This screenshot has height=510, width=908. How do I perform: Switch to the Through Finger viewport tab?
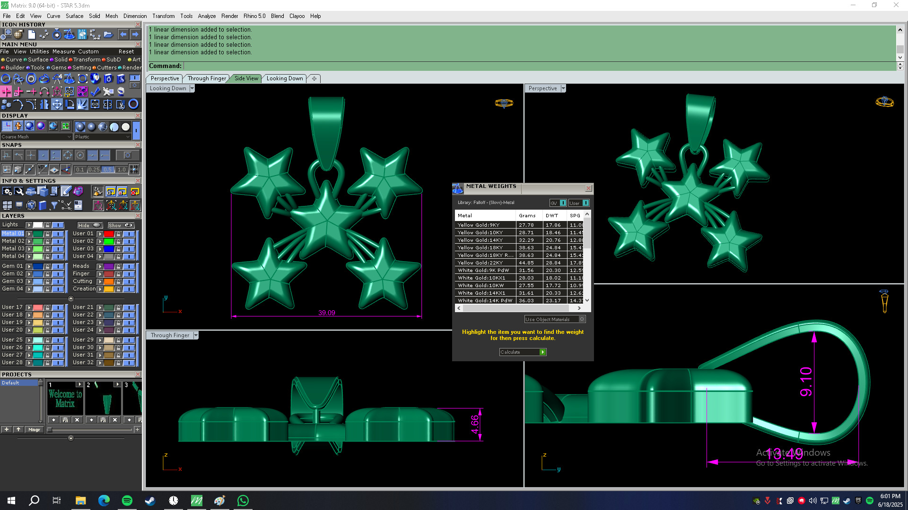[207, 78]
